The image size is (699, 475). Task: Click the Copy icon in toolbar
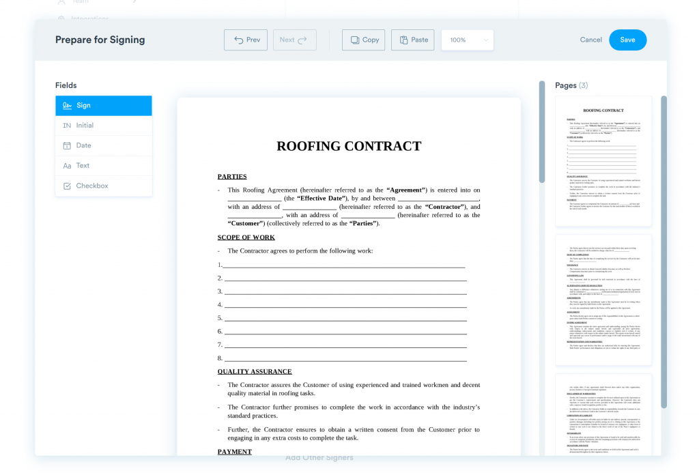355,40
